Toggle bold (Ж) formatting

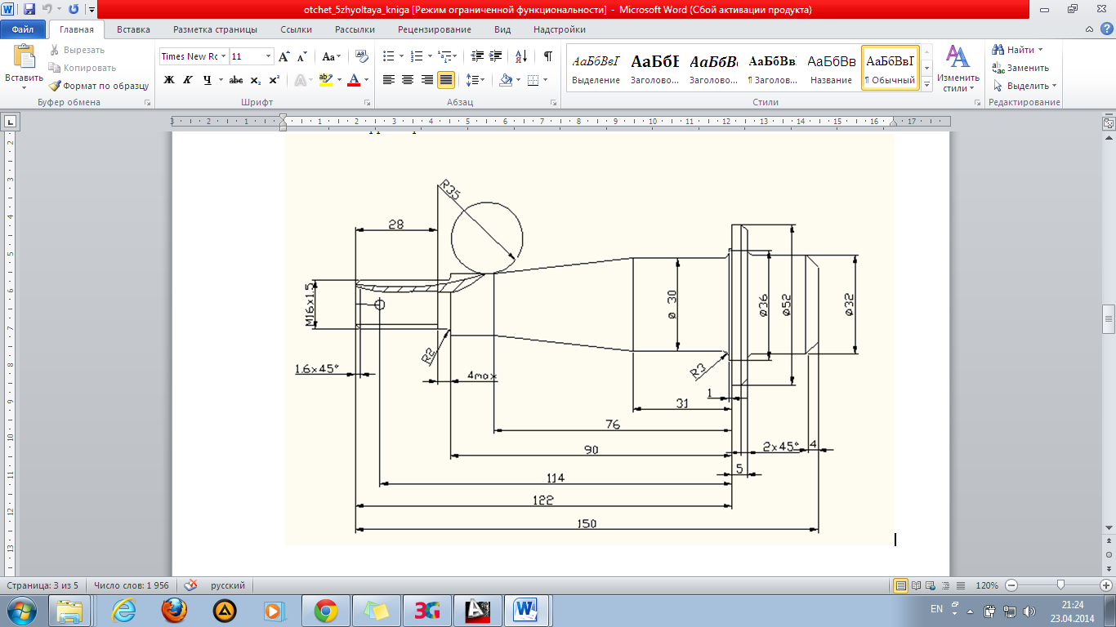[169, 80]
